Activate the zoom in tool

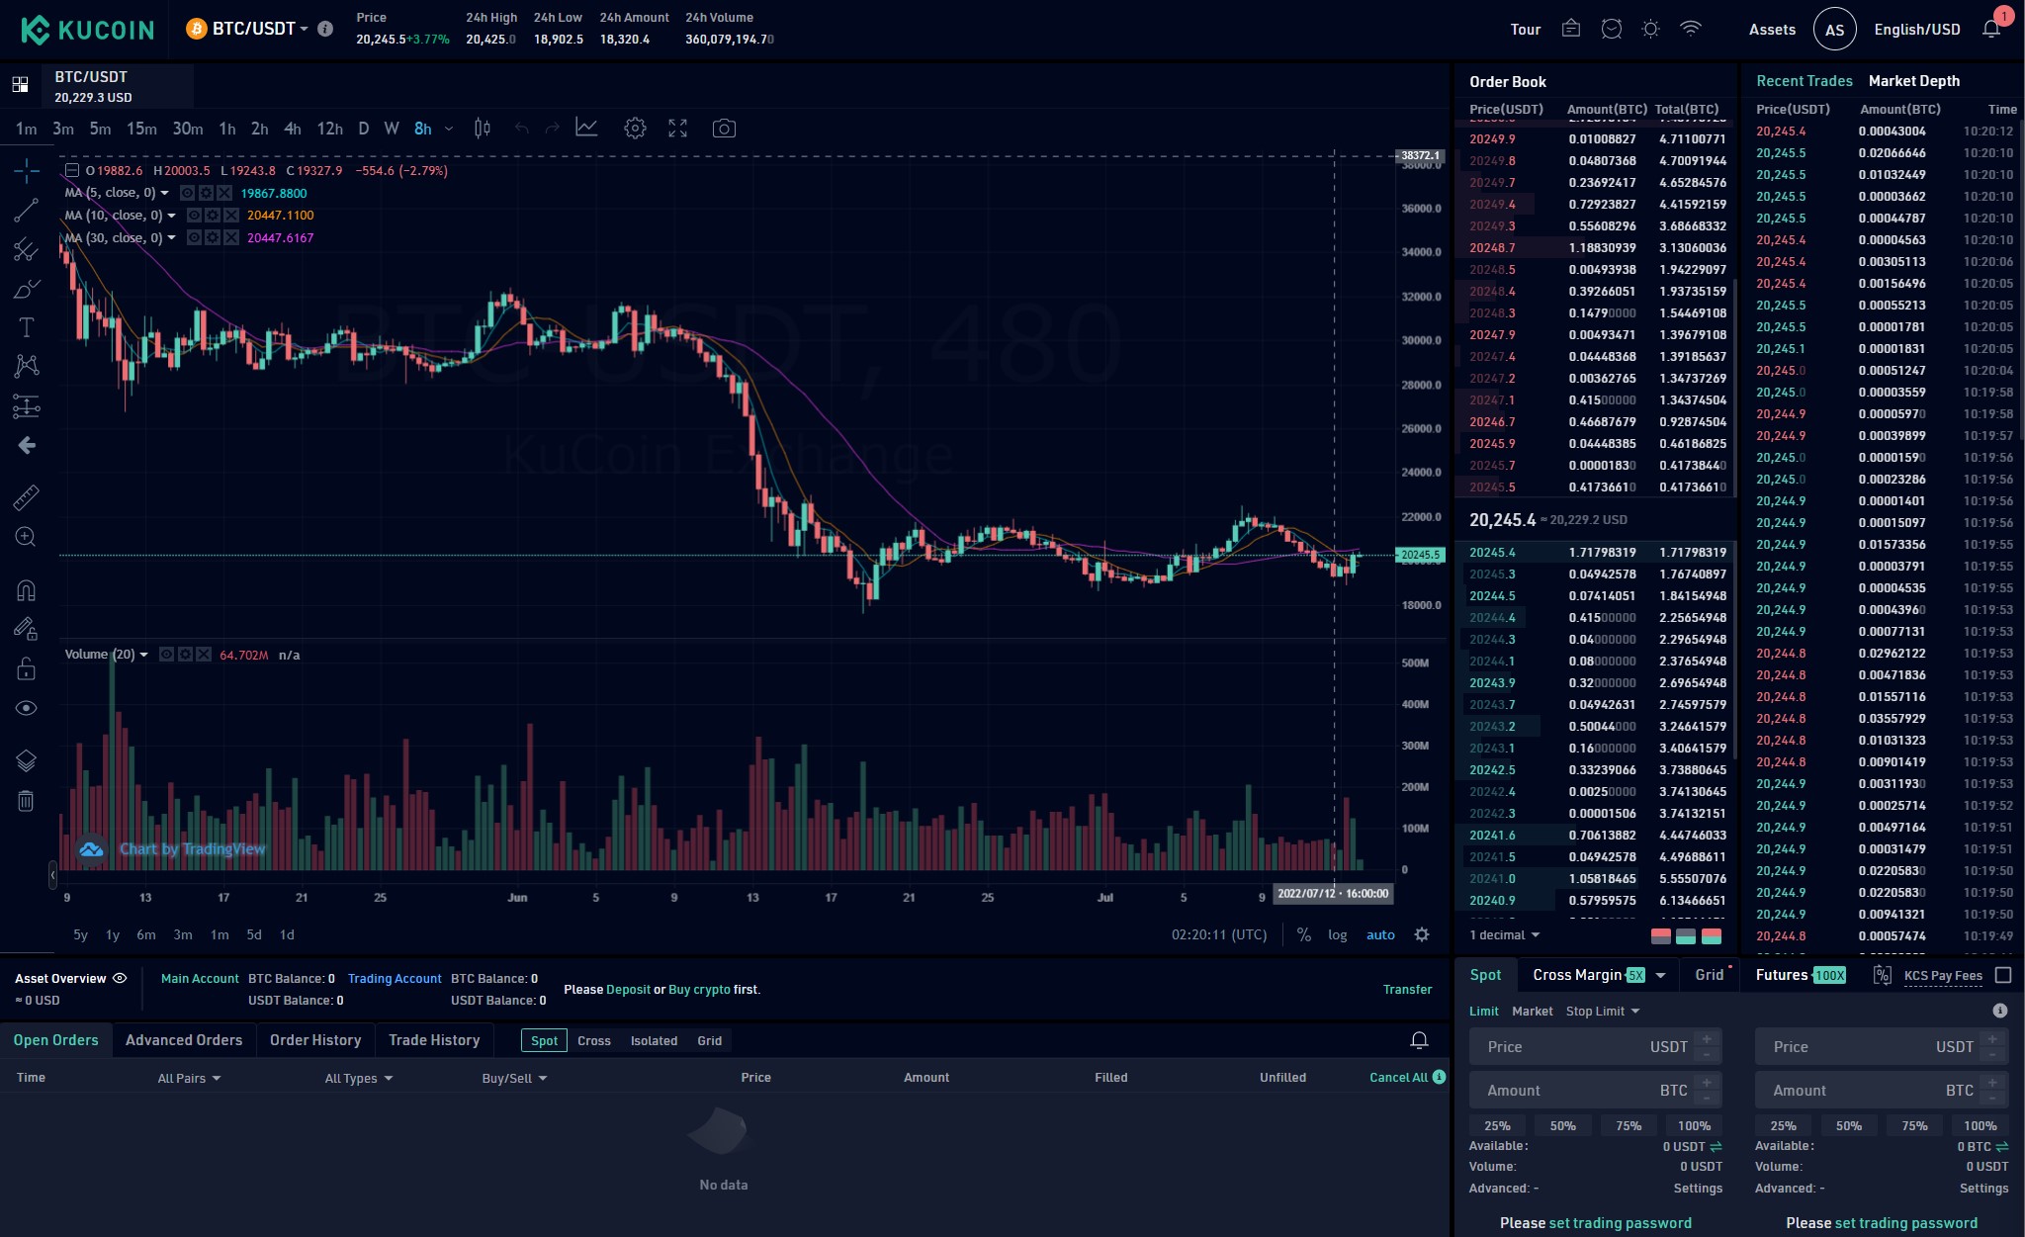pyautogui.click(x=27, y=537)
